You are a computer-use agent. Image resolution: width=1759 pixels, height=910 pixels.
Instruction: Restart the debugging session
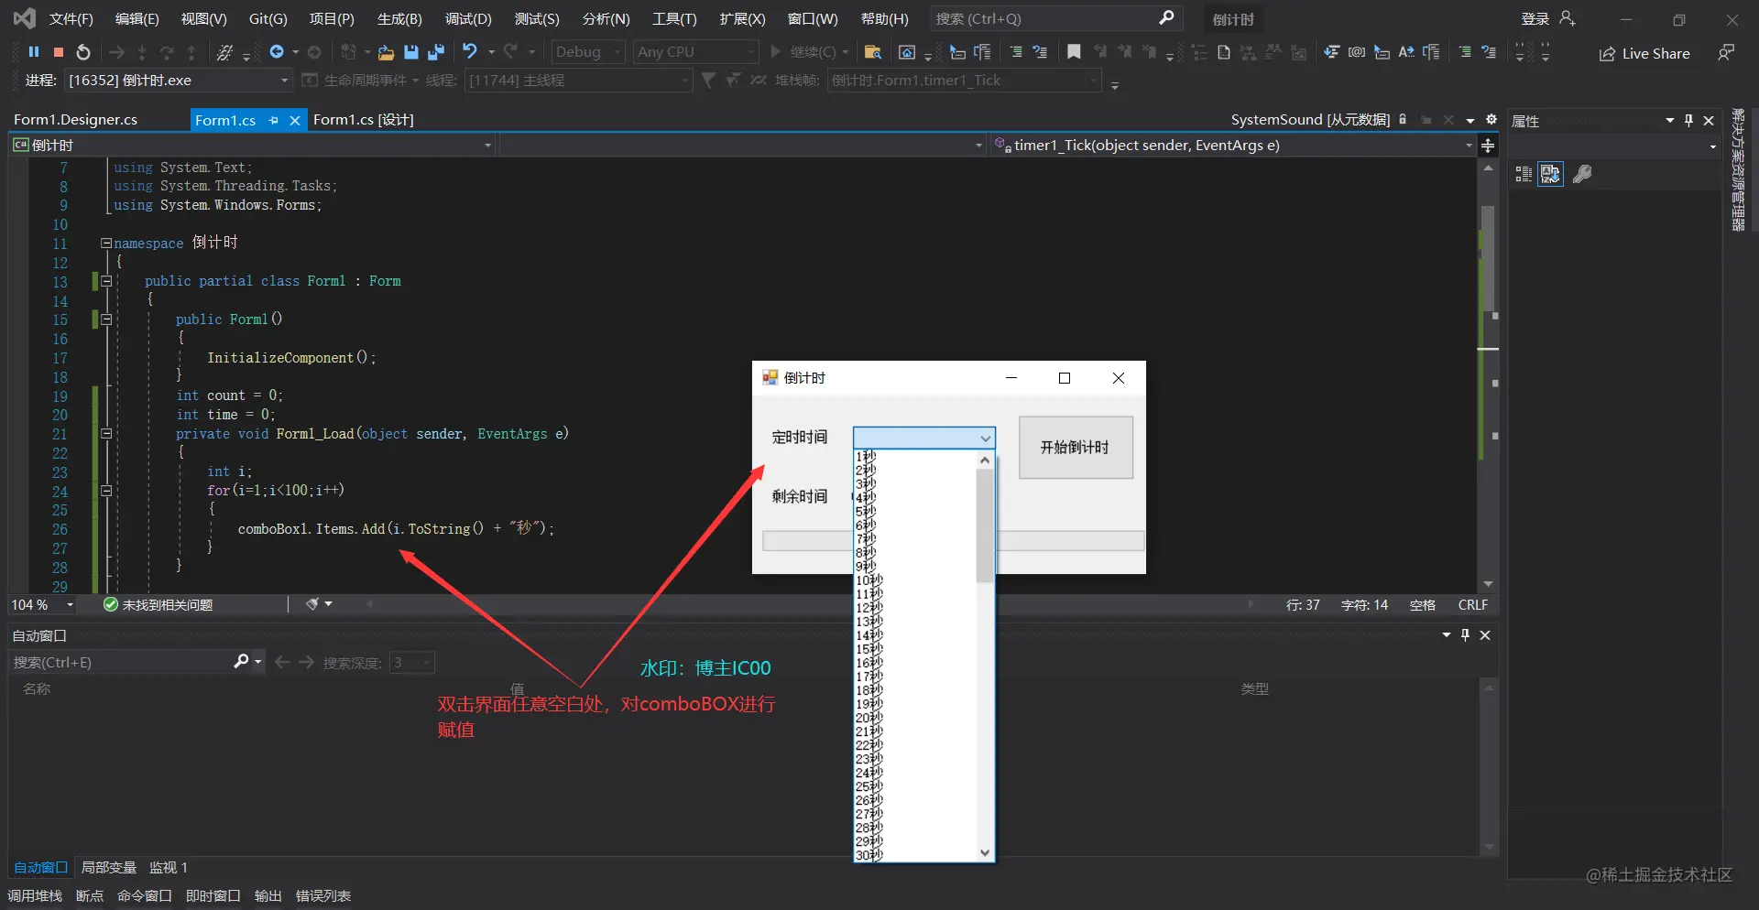pos(83,52)
